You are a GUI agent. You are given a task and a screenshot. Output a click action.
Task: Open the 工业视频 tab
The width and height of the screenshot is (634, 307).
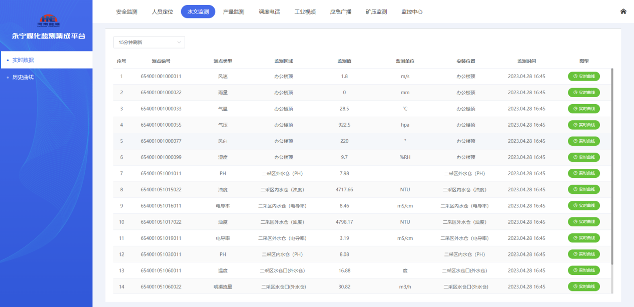(305, 12)
